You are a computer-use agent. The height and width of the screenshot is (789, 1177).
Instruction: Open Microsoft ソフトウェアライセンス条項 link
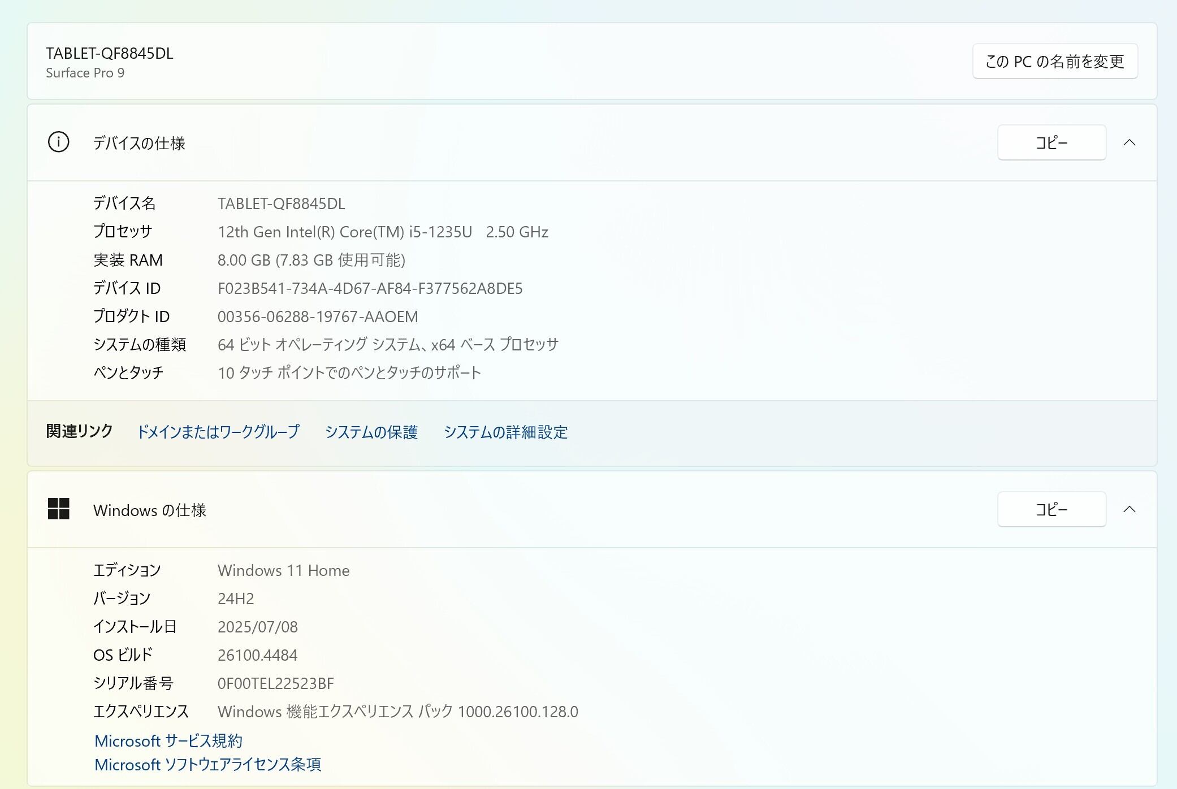pos(207,764)
